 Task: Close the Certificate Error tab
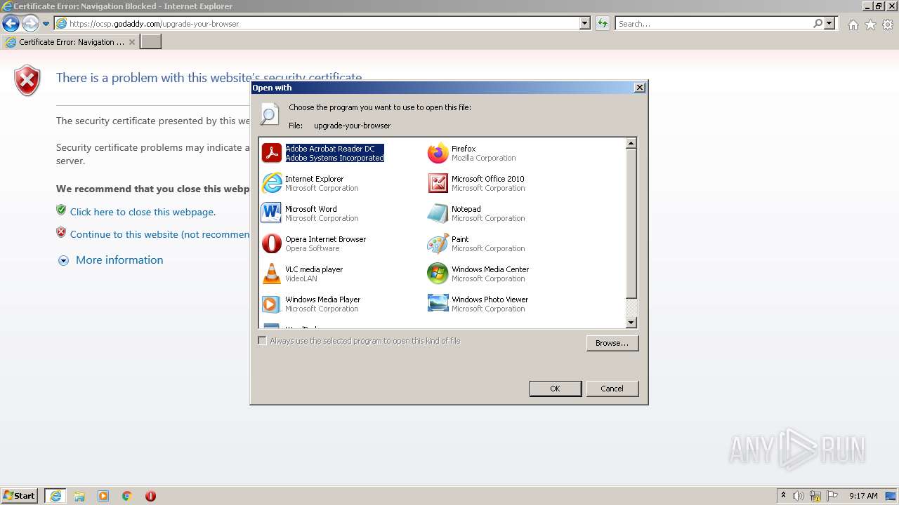click(x=132, y=42)
